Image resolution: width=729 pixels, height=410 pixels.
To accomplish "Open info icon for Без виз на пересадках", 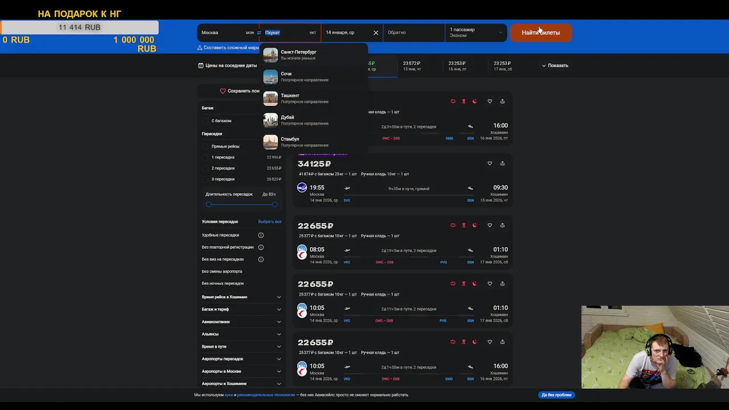I will pos(261,259).
